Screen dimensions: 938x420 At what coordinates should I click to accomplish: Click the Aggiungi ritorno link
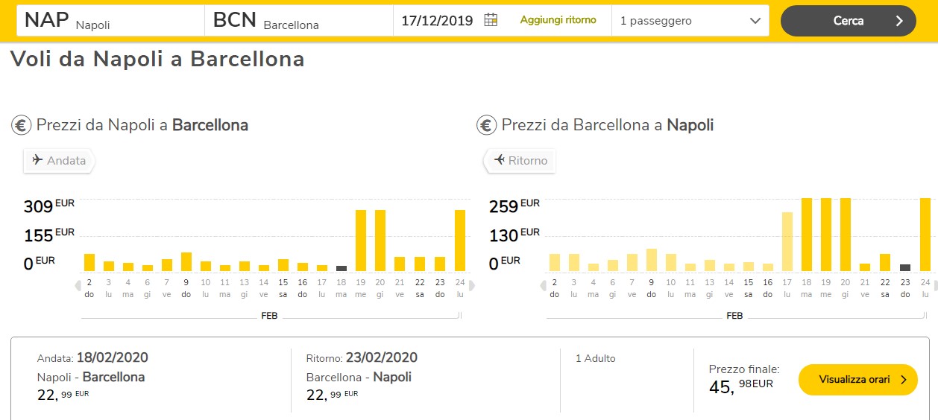point(558,20)
